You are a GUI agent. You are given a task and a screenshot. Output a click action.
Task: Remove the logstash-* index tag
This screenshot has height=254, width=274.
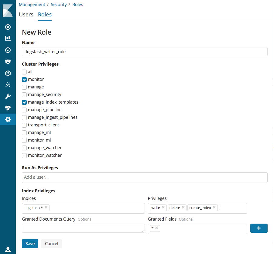click(x=46, y=208)
